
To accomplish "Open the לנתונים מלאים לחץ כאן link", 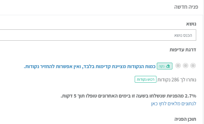I will [174, 104].
